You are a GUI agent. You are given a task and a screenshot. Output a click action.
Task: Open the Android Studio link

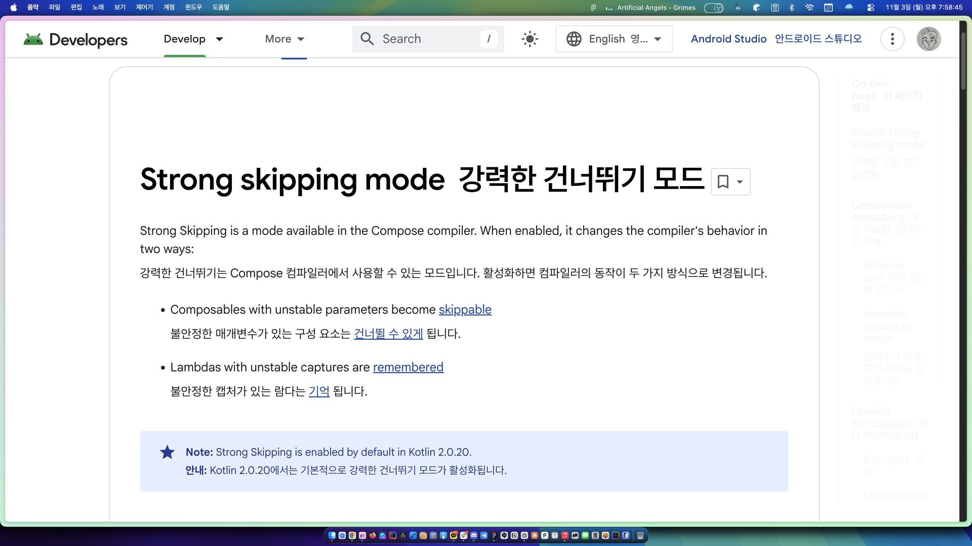(728, 39)
